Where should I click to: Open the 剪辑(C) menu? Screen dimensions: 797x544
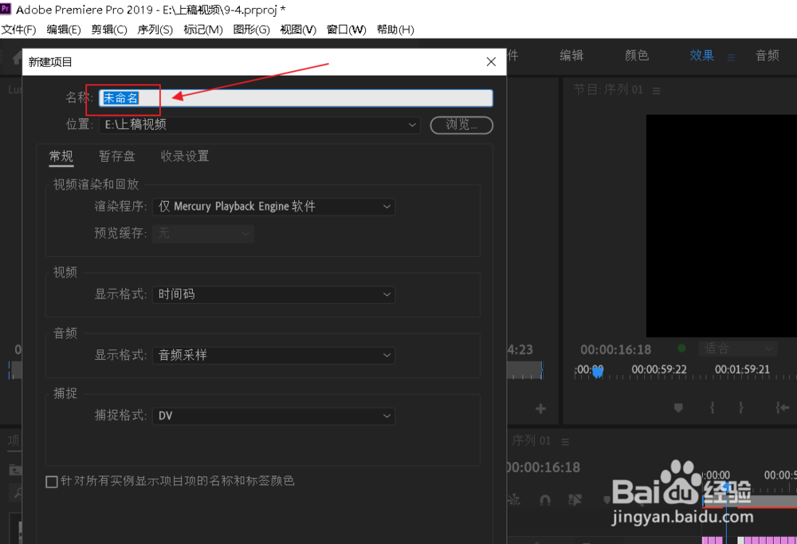(108, 30)
